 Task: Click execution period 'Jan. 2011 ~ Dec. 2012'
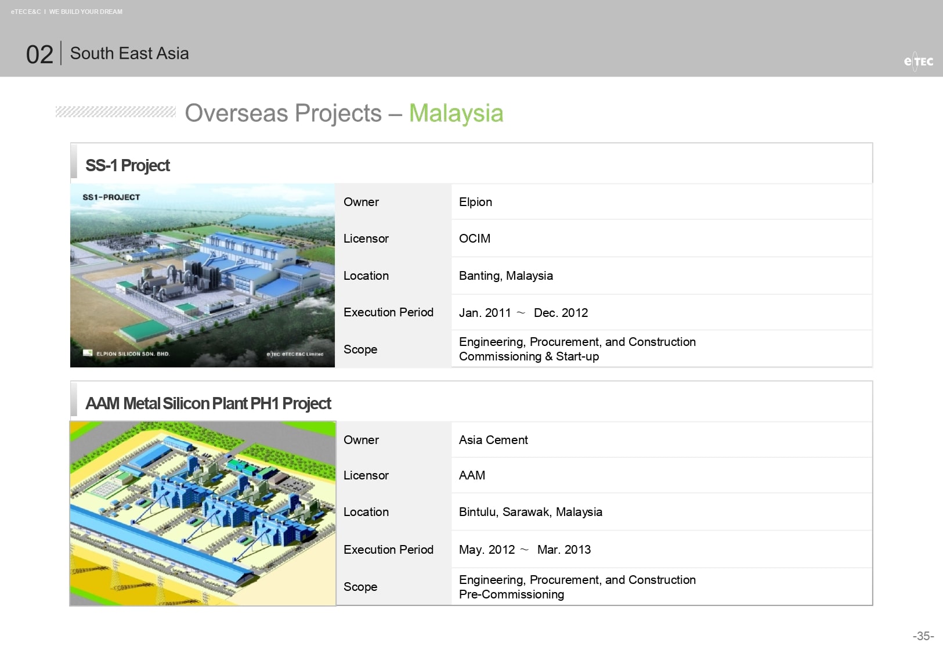tap(523, 313)
